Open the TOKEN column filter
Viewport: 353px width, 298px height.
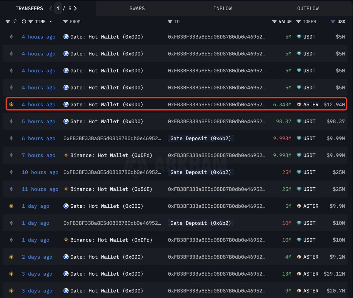point(298,21)
